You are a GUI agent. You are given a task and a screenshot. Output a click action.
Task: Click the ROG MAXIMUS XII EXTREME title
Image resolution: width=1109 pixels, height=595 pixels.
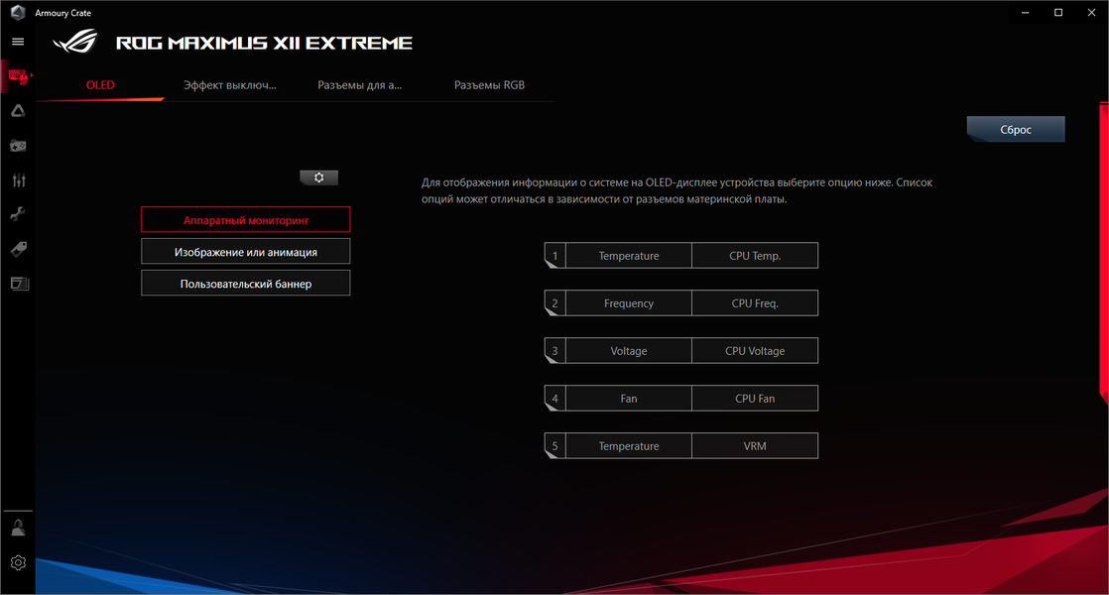264,43
